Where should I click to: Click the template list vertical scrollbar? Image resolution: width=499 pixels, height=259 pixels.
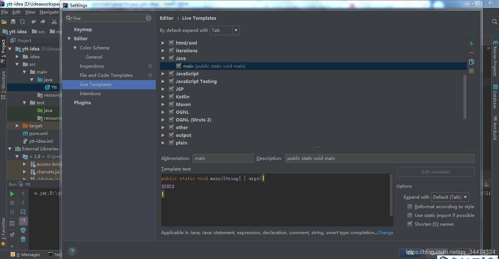point(465,97)
